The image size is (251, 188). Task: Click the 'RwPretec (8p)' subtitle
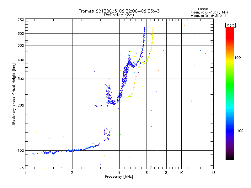[119, 15]
